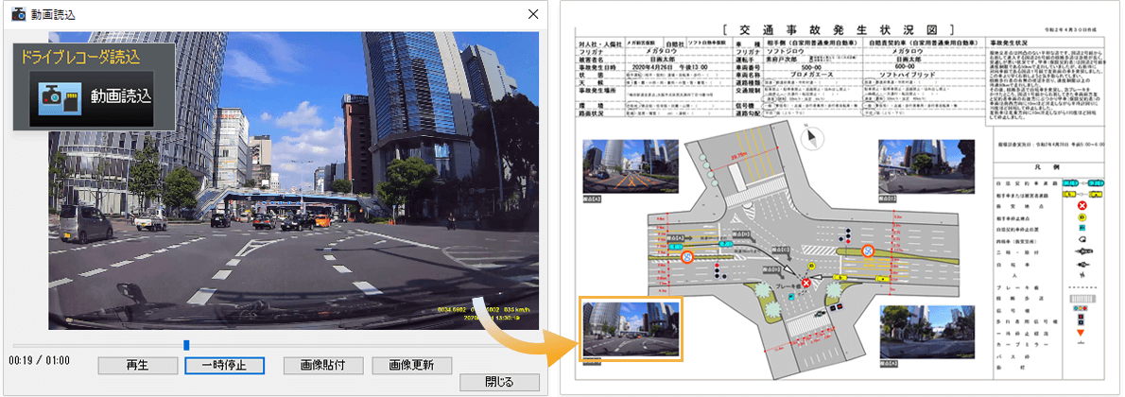Select the orange-highlighted bottom-left photo thumbnail

pyautogui.click(x=630, y=329)
